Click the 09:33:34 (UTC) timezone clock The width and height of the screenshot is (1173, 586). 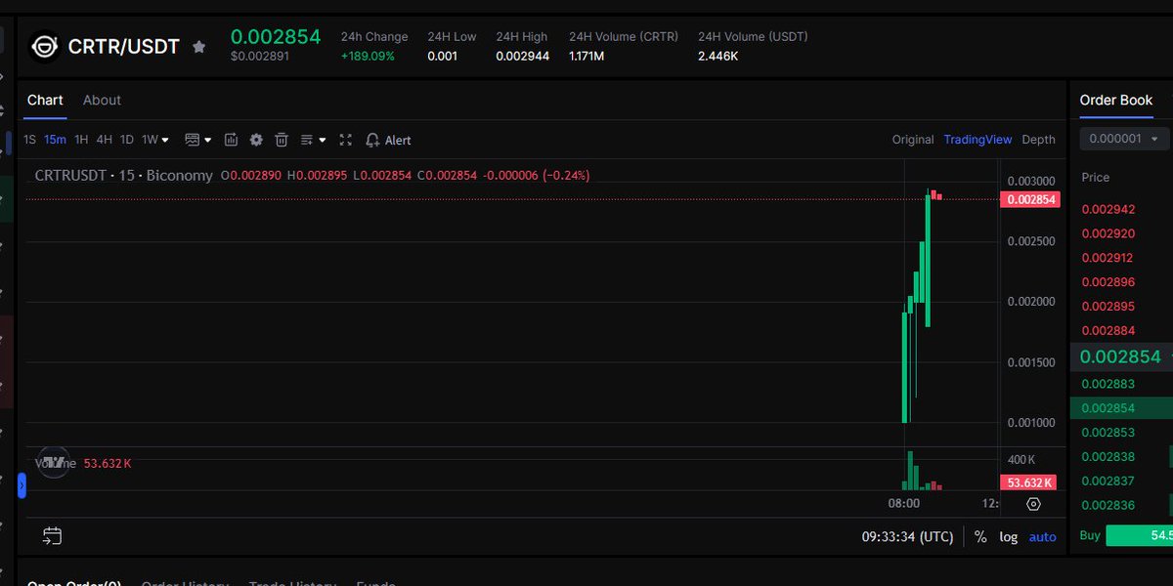907,537
